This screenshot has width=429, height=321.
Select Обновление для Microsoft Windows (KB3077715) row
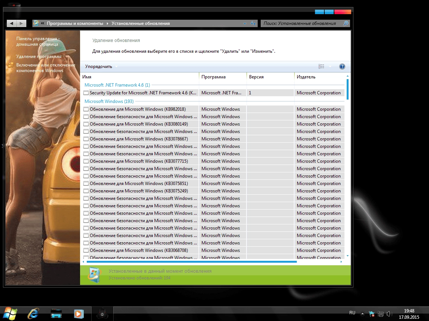[213, 161]
